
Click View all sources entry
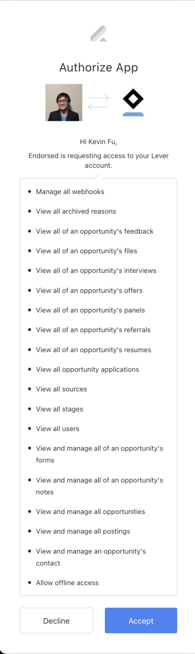point(62,389)
